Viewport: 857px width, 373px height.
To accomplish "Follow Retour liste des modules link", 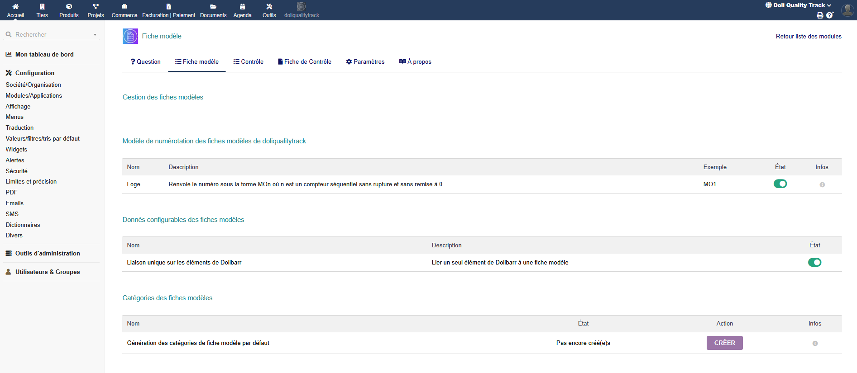I will 809,37.
